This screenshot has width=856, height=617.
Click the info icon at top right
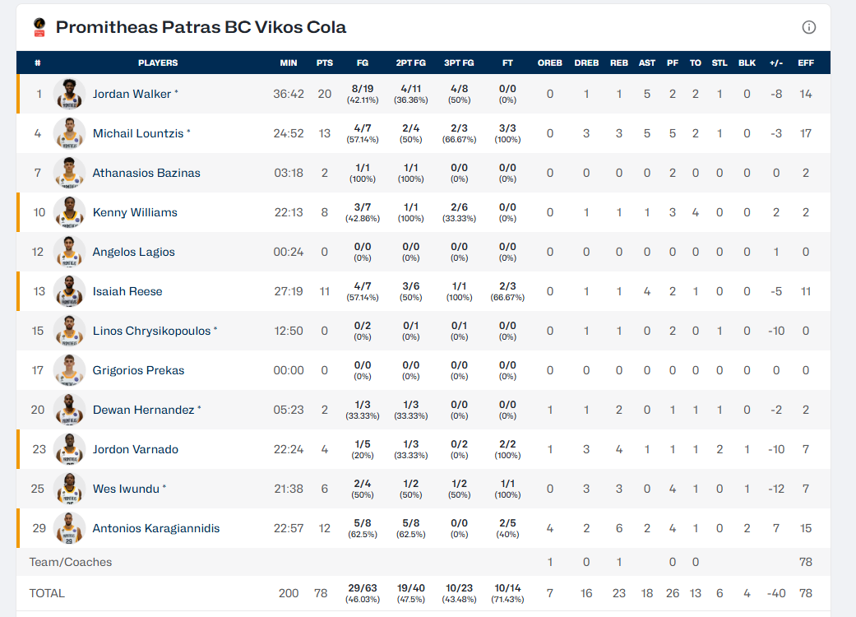(808, 27)
